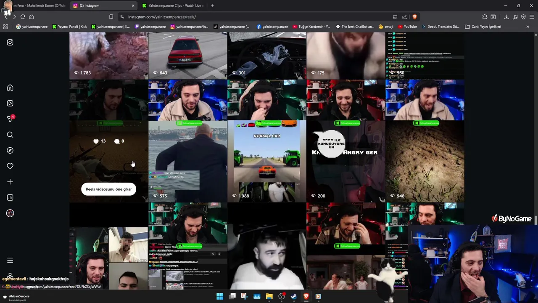Bookmark this page with bookmark icon
Screen dimensions: 538x303
coord(111,17)
